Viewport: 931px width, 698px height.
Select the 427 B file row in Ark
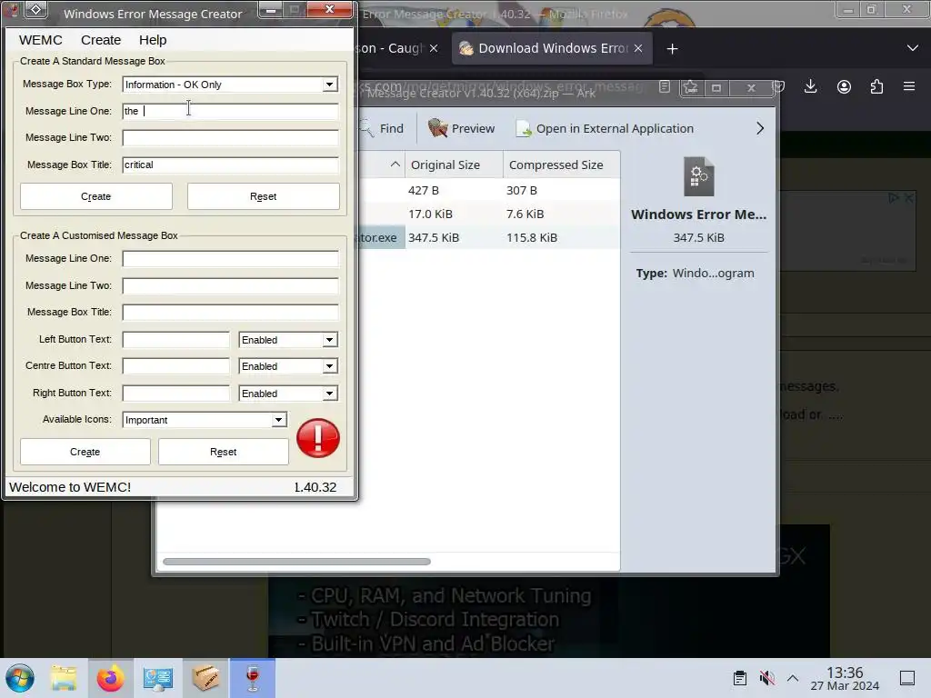click(x=488, y=191)
